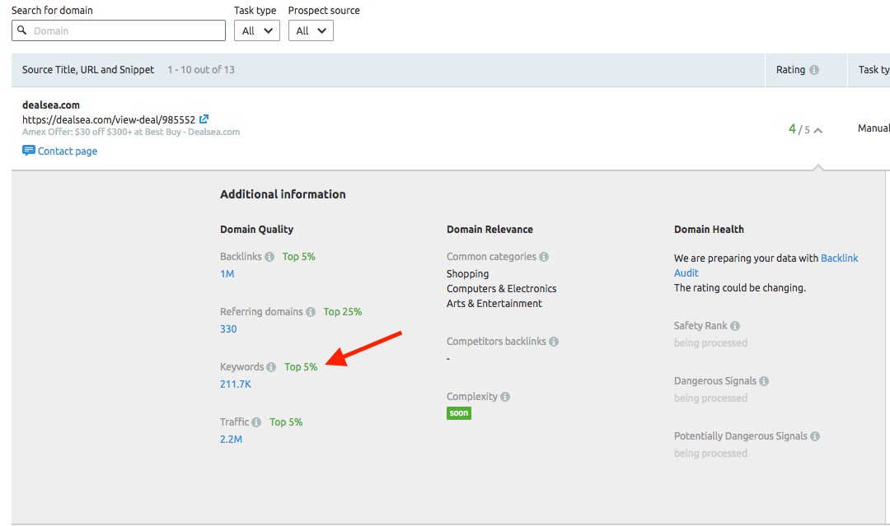Viewport: 890px width, 526px height.
Task: Click the Top 5% Traffic label
Action: [x=286, y=422]
